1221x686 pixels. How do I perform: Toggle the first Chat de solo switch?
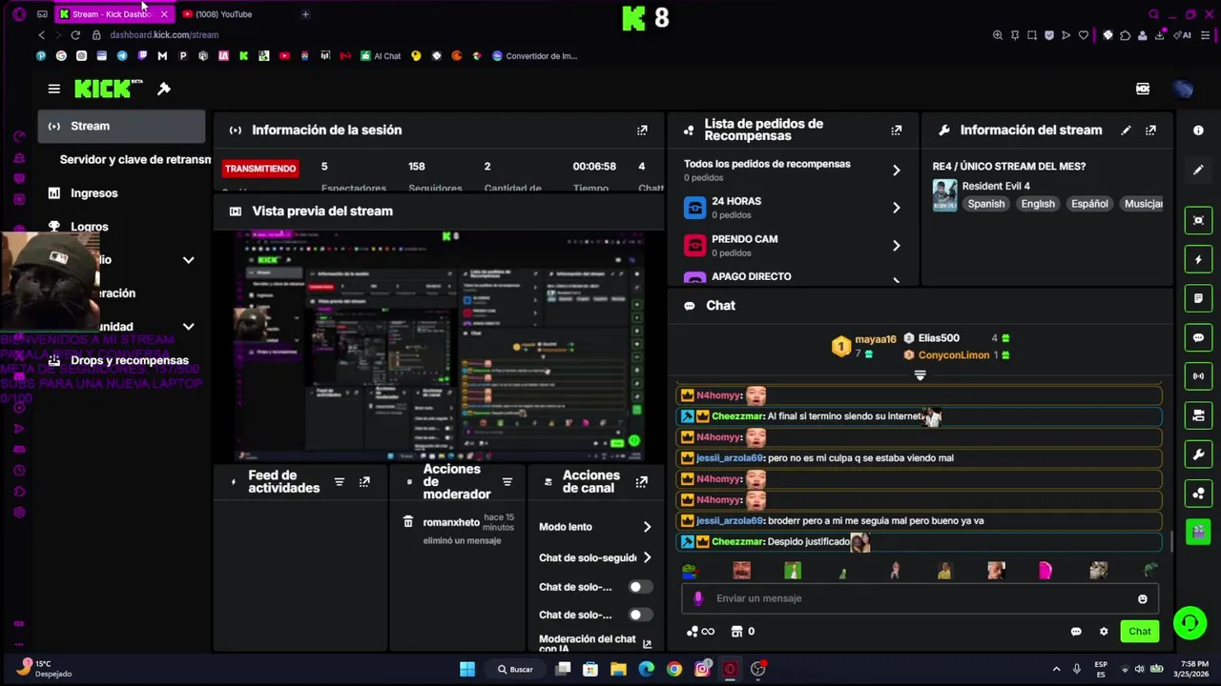click(640, 587)
